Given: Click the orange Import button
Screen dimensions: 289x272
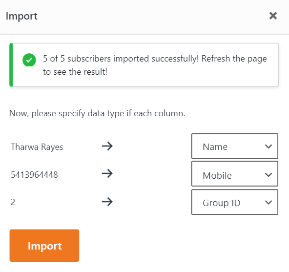Looking at the screenshot, I should 44,246.
